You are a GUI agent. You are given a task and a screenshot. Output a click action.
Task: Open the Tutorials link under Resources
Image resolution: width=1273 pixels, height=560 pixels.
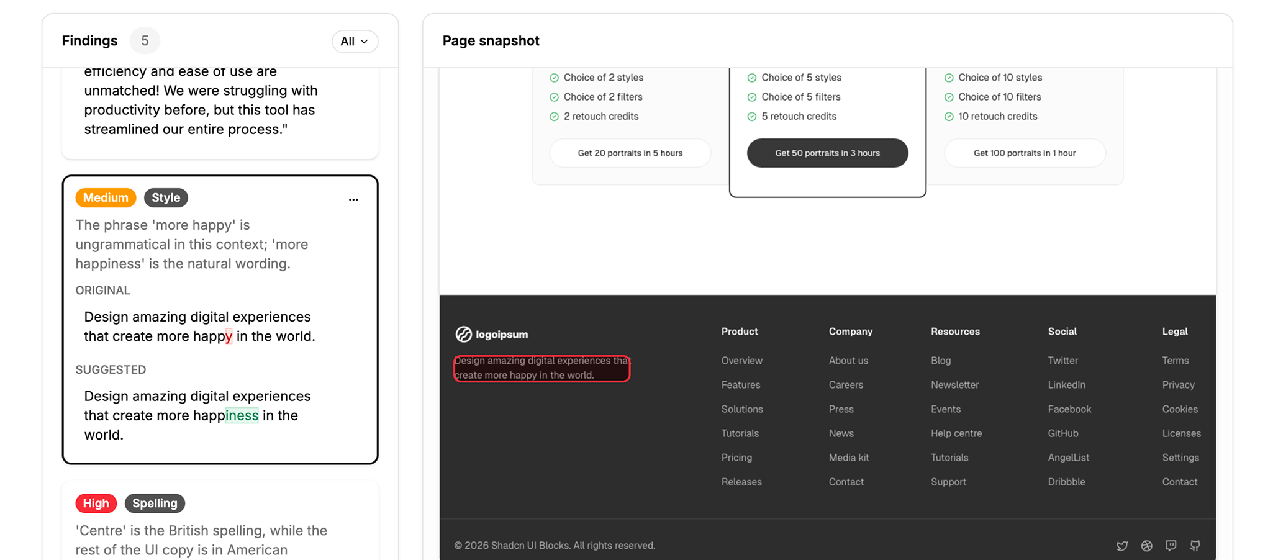point(949,458)
